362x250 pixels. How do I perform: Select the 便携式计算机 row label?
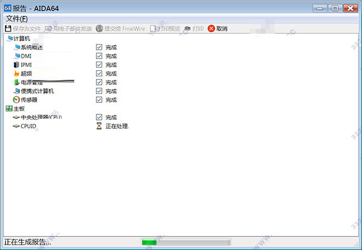coord(37,91)
